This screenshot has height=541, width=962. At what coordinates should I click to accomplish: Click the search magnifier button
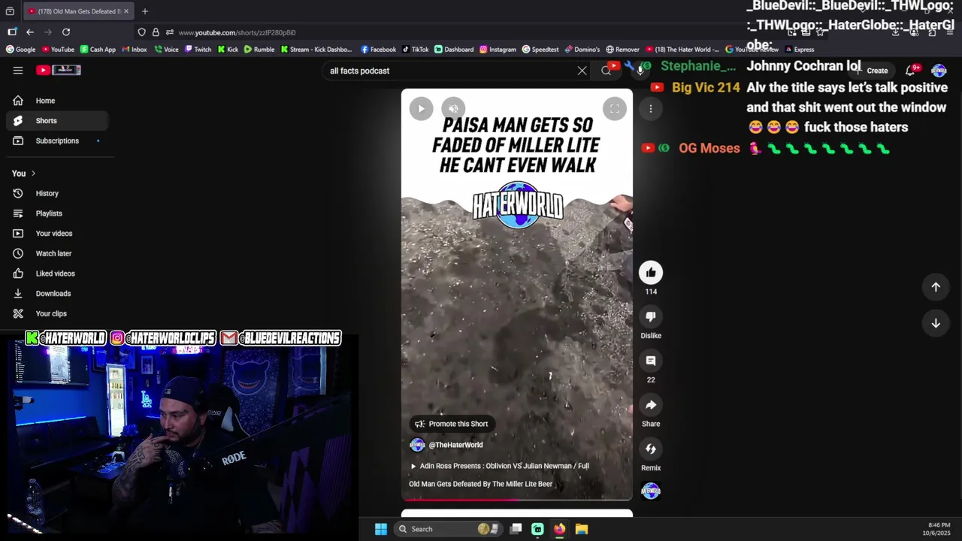(606, 71)
